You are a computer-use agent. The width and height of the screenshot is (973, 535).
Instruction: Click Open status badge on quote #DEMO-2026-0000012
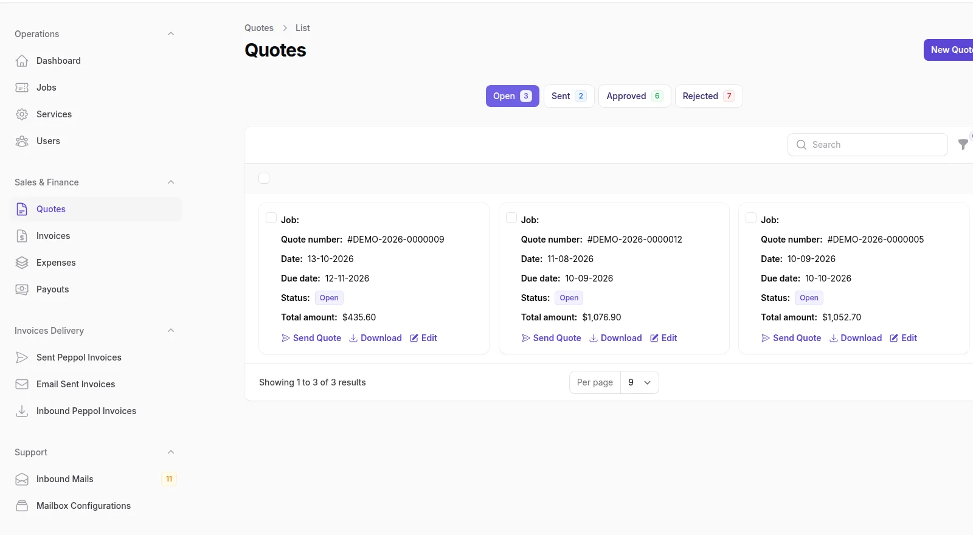point(569,298)
